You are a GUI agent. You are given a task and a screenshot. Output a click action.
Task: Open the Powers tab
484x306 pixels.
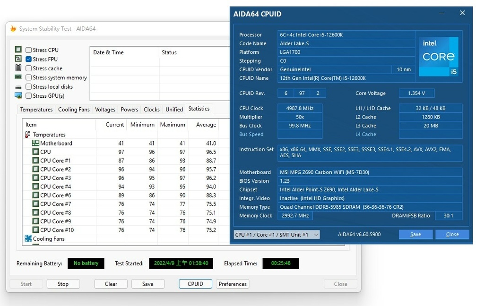pos(130,110)
